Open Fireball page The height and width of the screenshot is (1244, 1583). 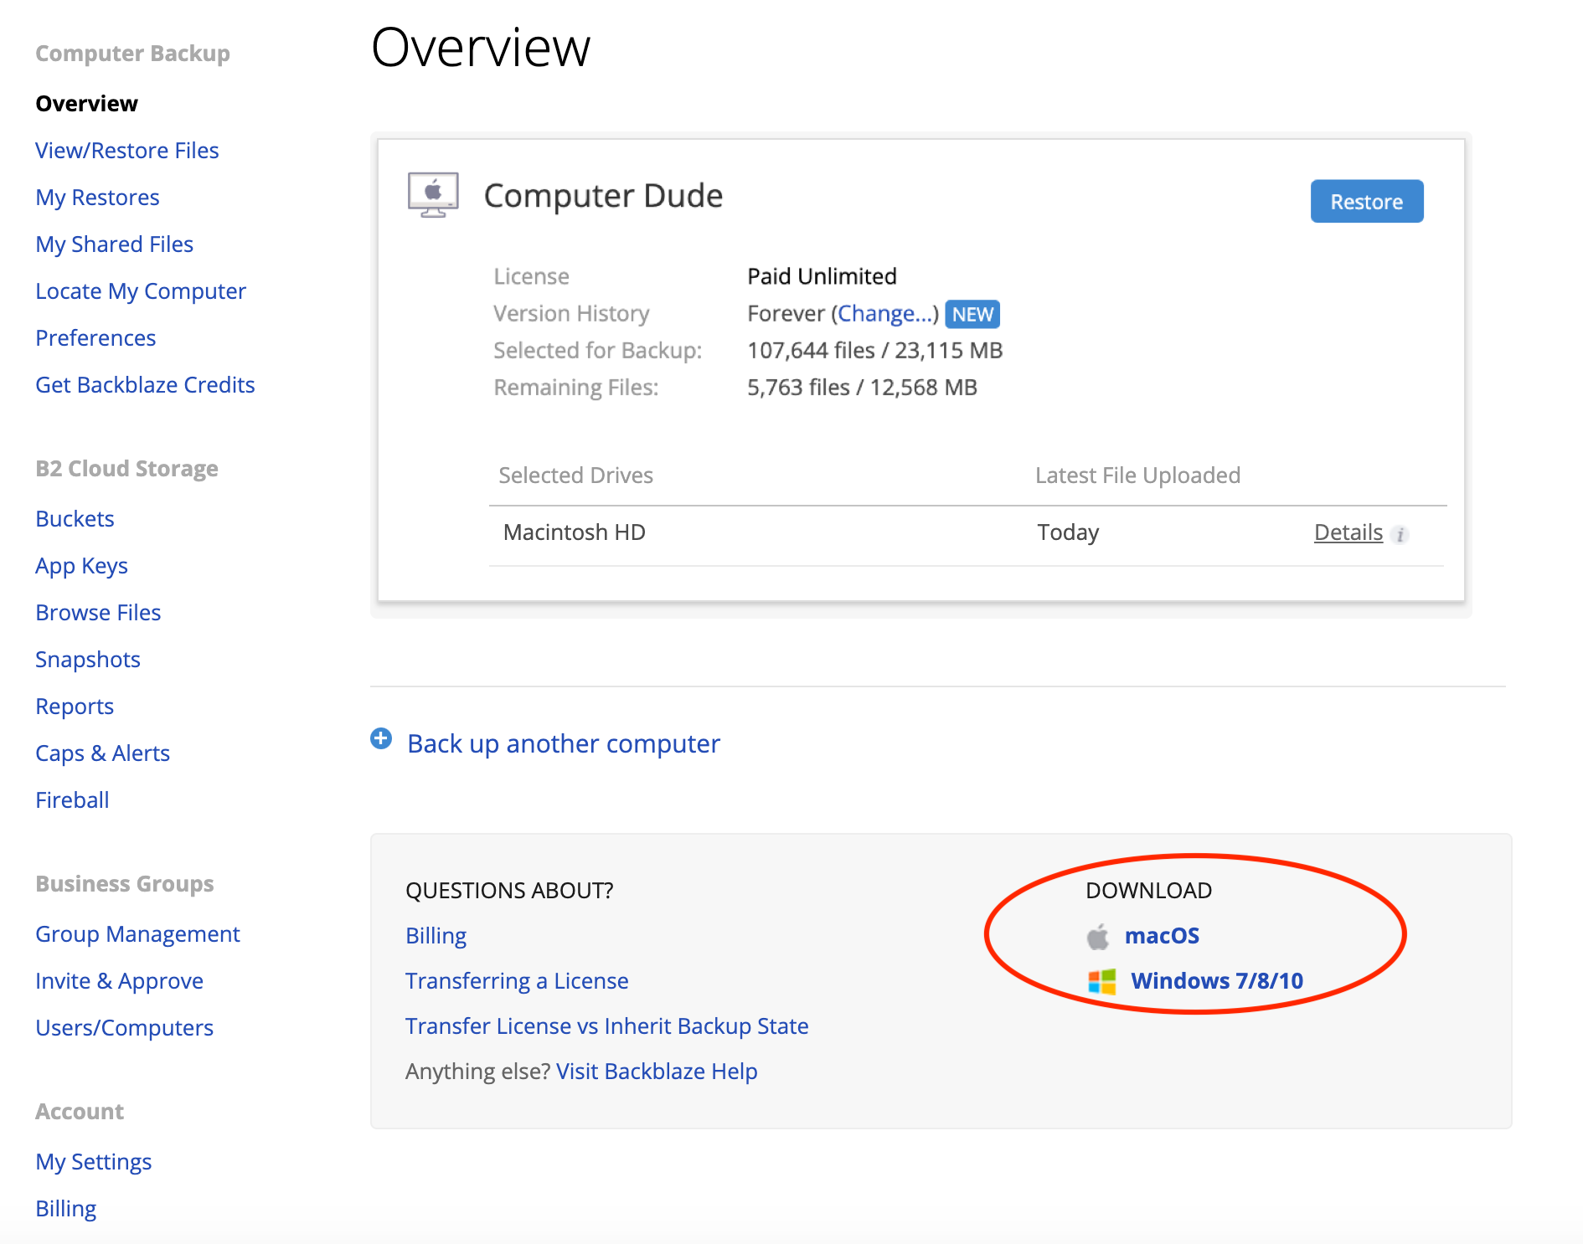coord(72,800)
